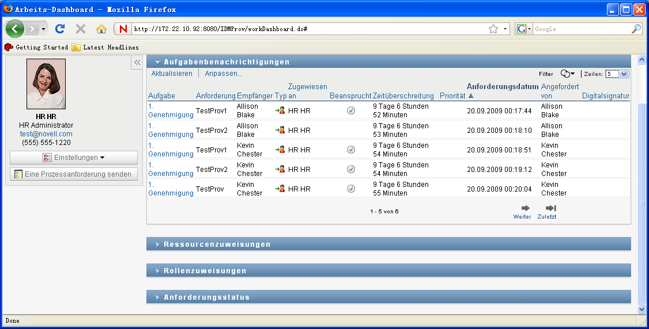Click claimed checkmark in the TestProv row

click(x=351, y=189)
